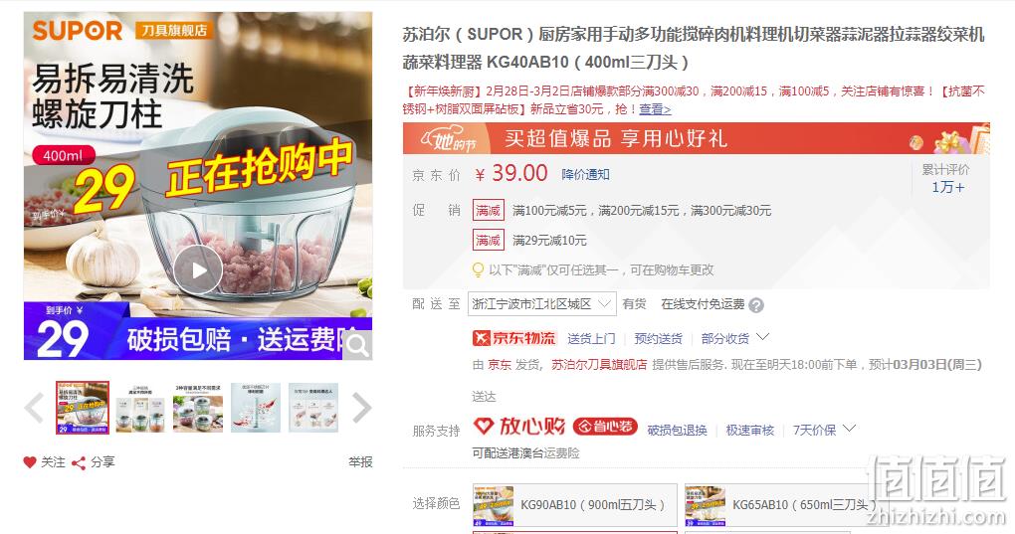Click the 京东物流 logo
The height and width of the screenshot is (534, 1015).
(x=514, y=338)
